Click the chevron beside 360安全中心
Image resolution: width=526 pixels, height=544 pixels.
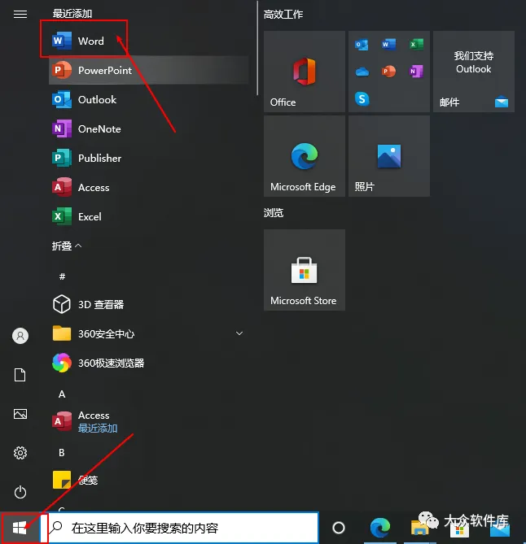pos(239,333)
